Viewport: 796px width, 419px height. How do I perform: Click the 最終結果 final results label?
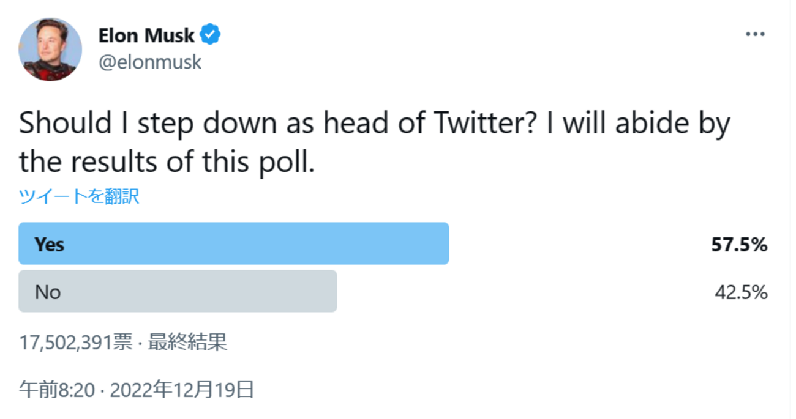click(x=187, y=343)
